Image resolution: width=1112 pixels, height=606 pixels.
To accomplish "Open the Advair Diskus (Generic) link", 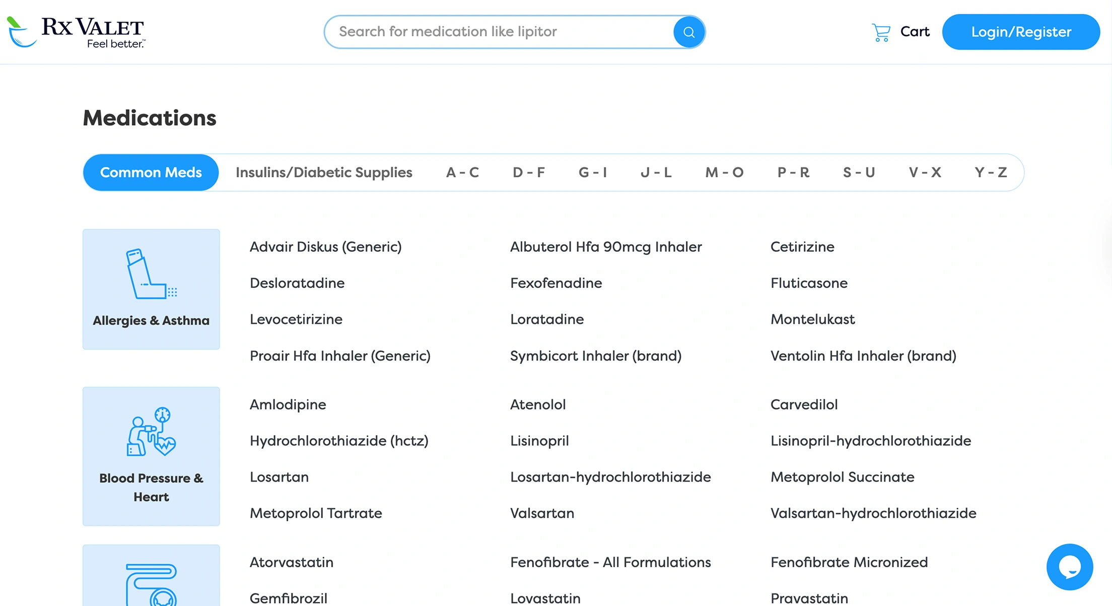I will (x=325, y=247).
